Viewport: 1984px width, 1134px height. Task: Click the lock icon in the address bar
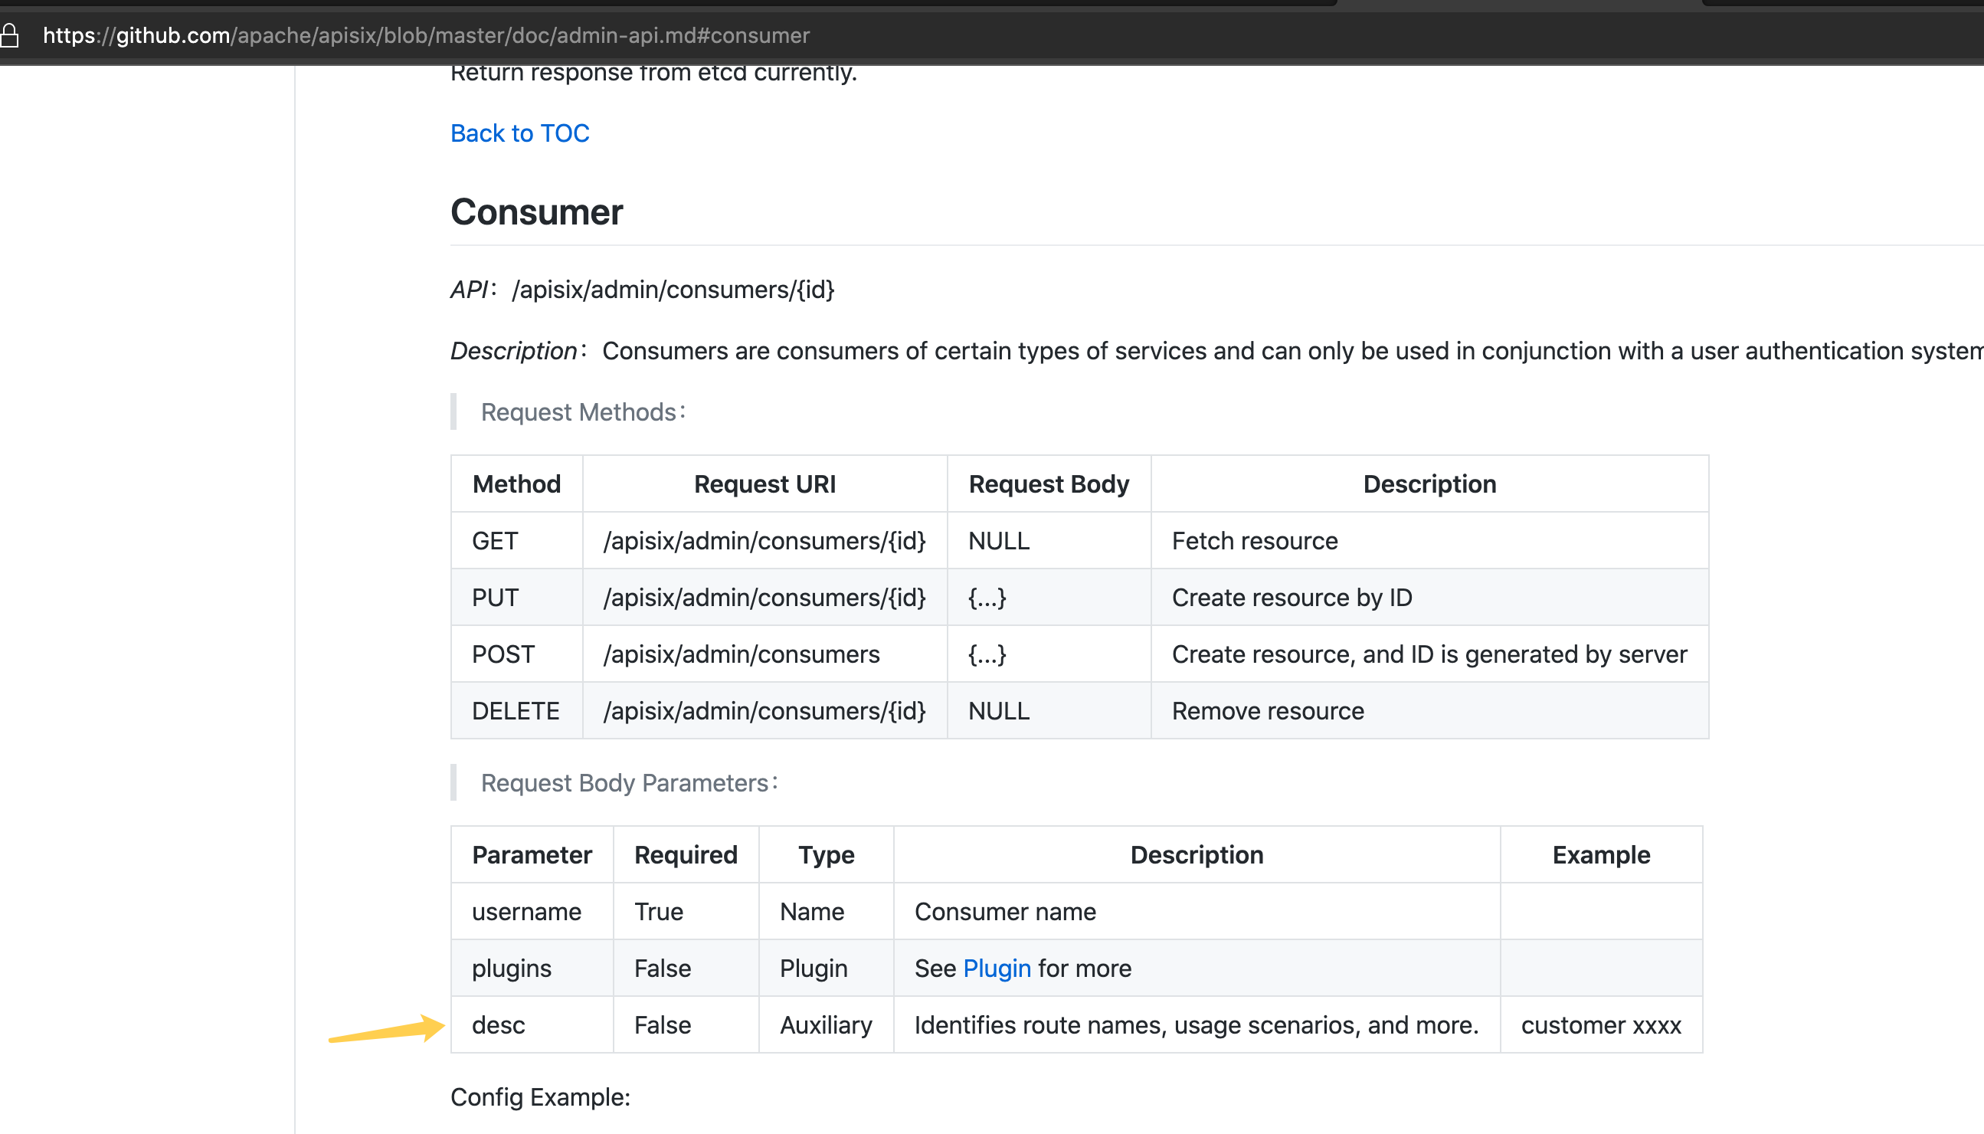click(x=9, y=35)
